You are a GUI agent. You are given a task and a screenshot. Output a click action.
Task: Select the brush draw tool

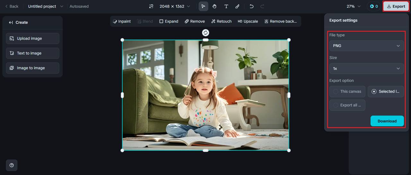point(237,6)
